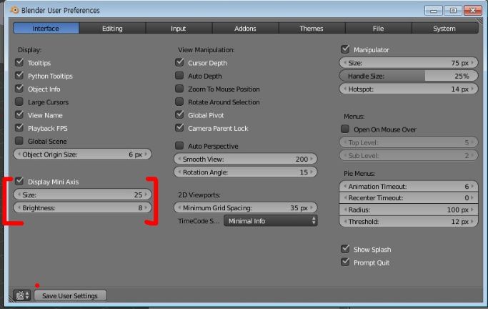The height and width of the screenshot is (309, 488).
Task: Toggle the View Name checkbox
Action: tap(19, 115)
